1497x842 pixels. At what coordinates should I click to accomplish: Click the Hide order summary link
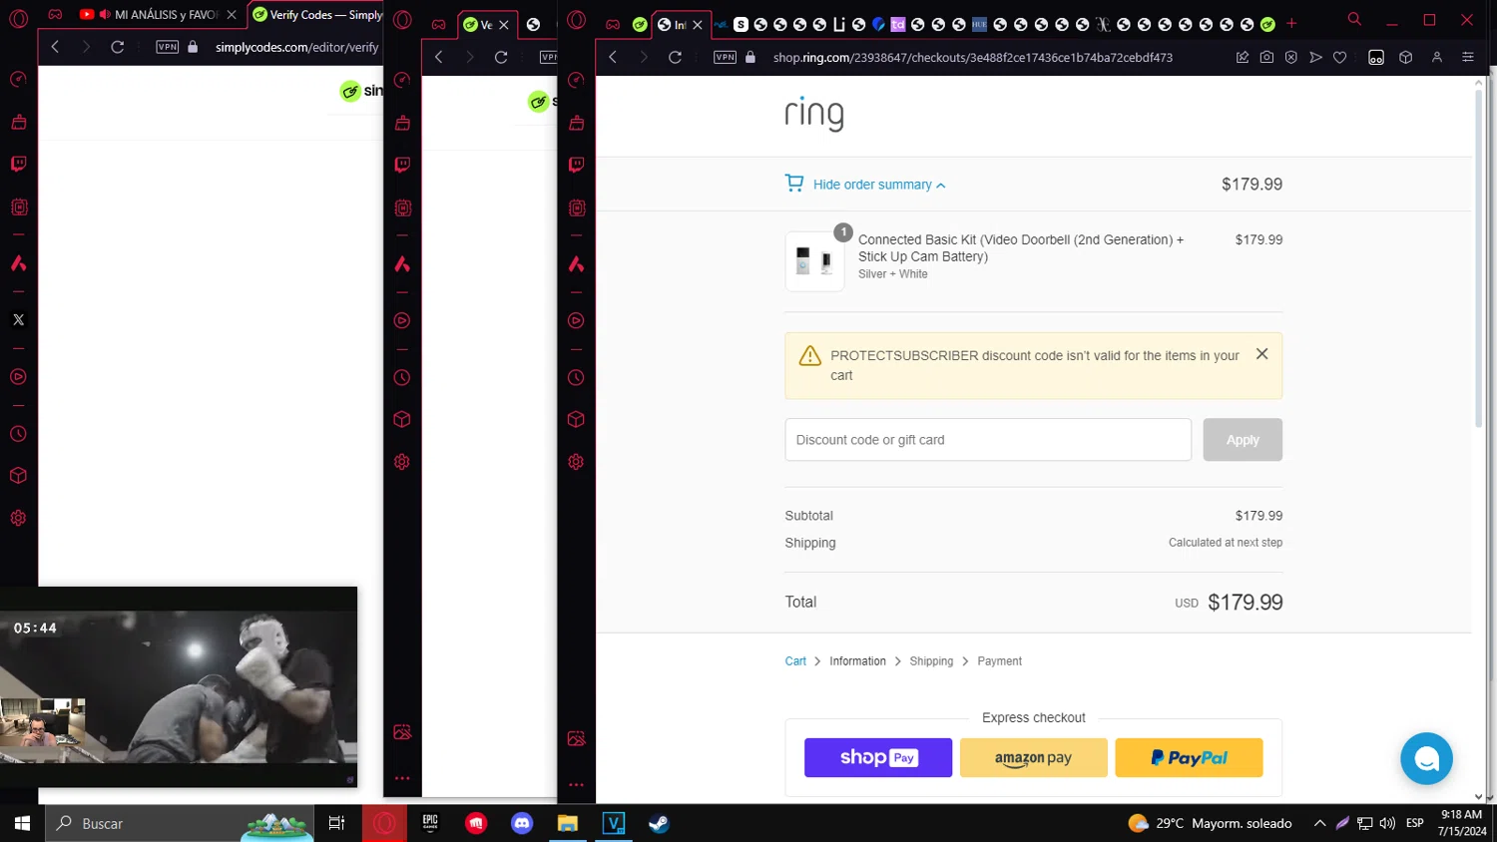(872, 185)
